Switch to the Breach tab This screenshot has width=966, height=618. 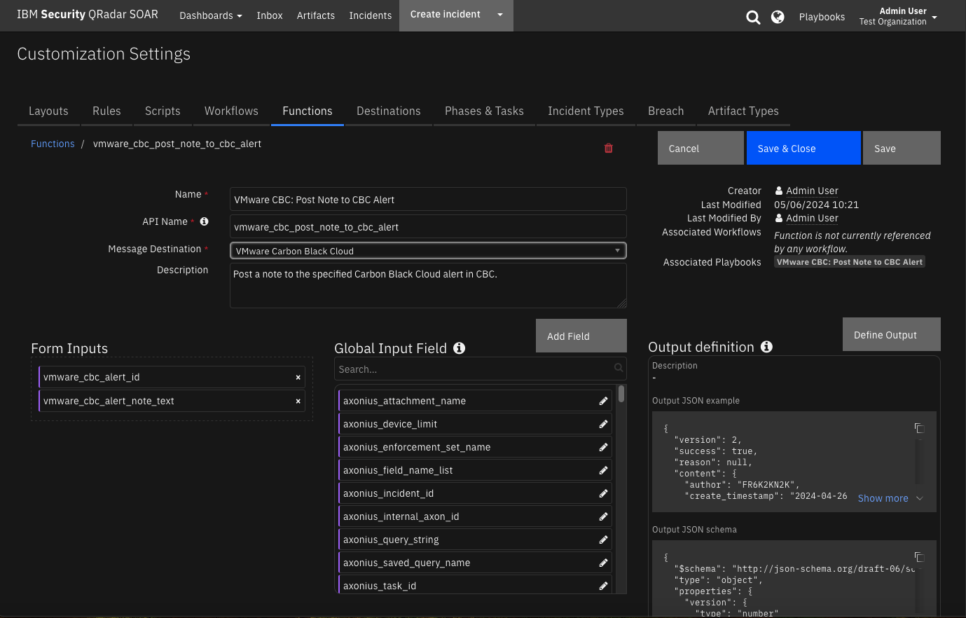point(666,111)
